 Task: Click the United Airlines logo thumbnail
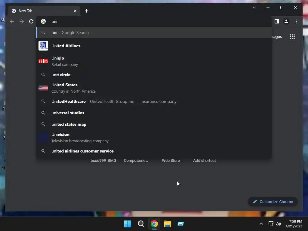click(43, 46)
